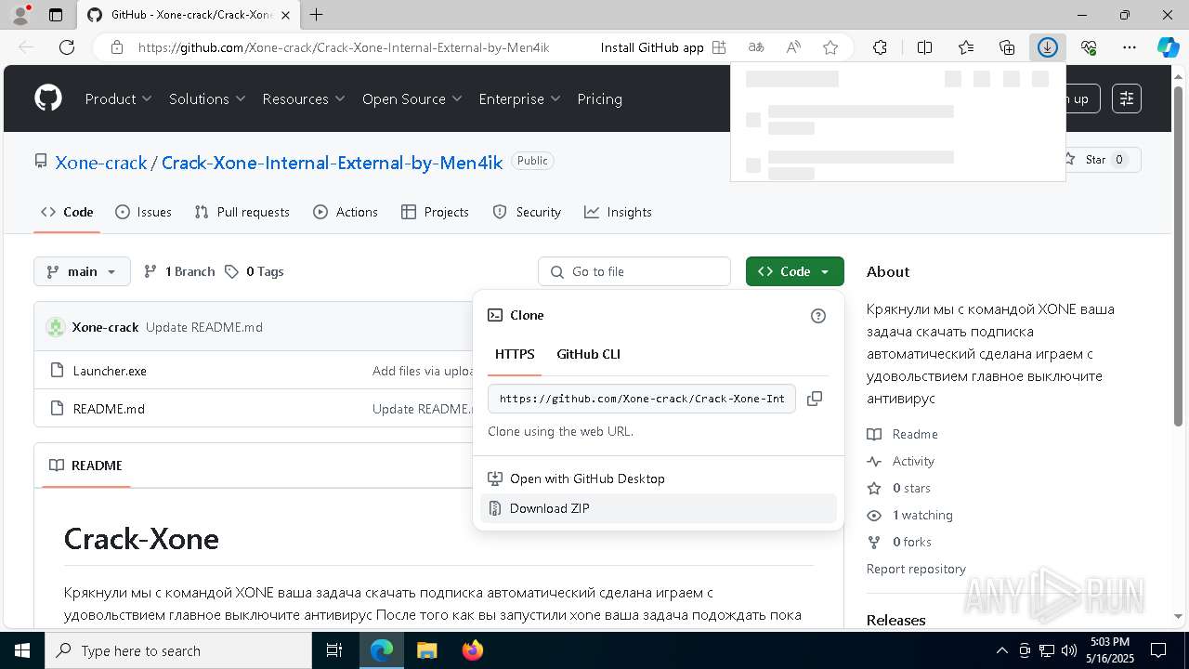Open the Projects tab
This screenshot has width=1189, height=669.
click(x=435, y=212)
